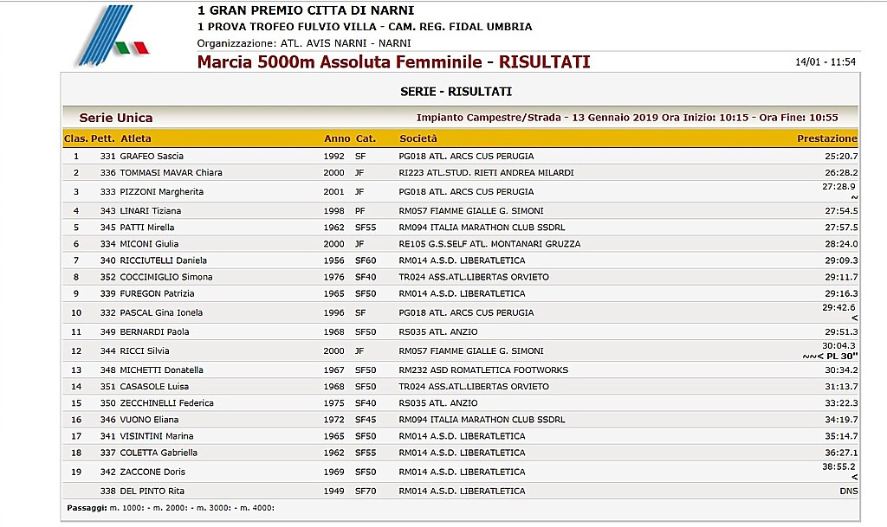887x527 pixels.
Task: Click birth year 1949
Action: pyautogui.click(x=333, y=491)
